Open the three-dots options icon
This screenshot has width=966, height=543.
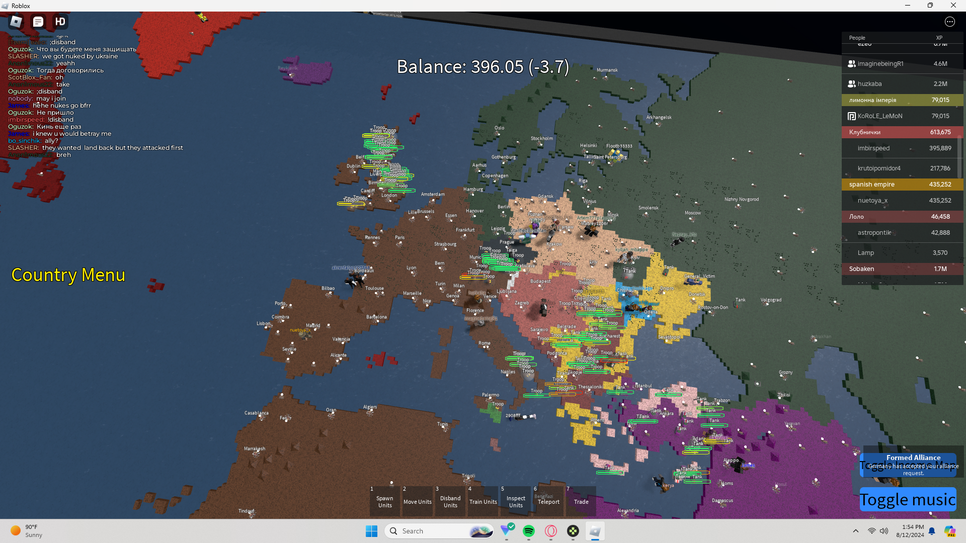(x=949, y=22)
